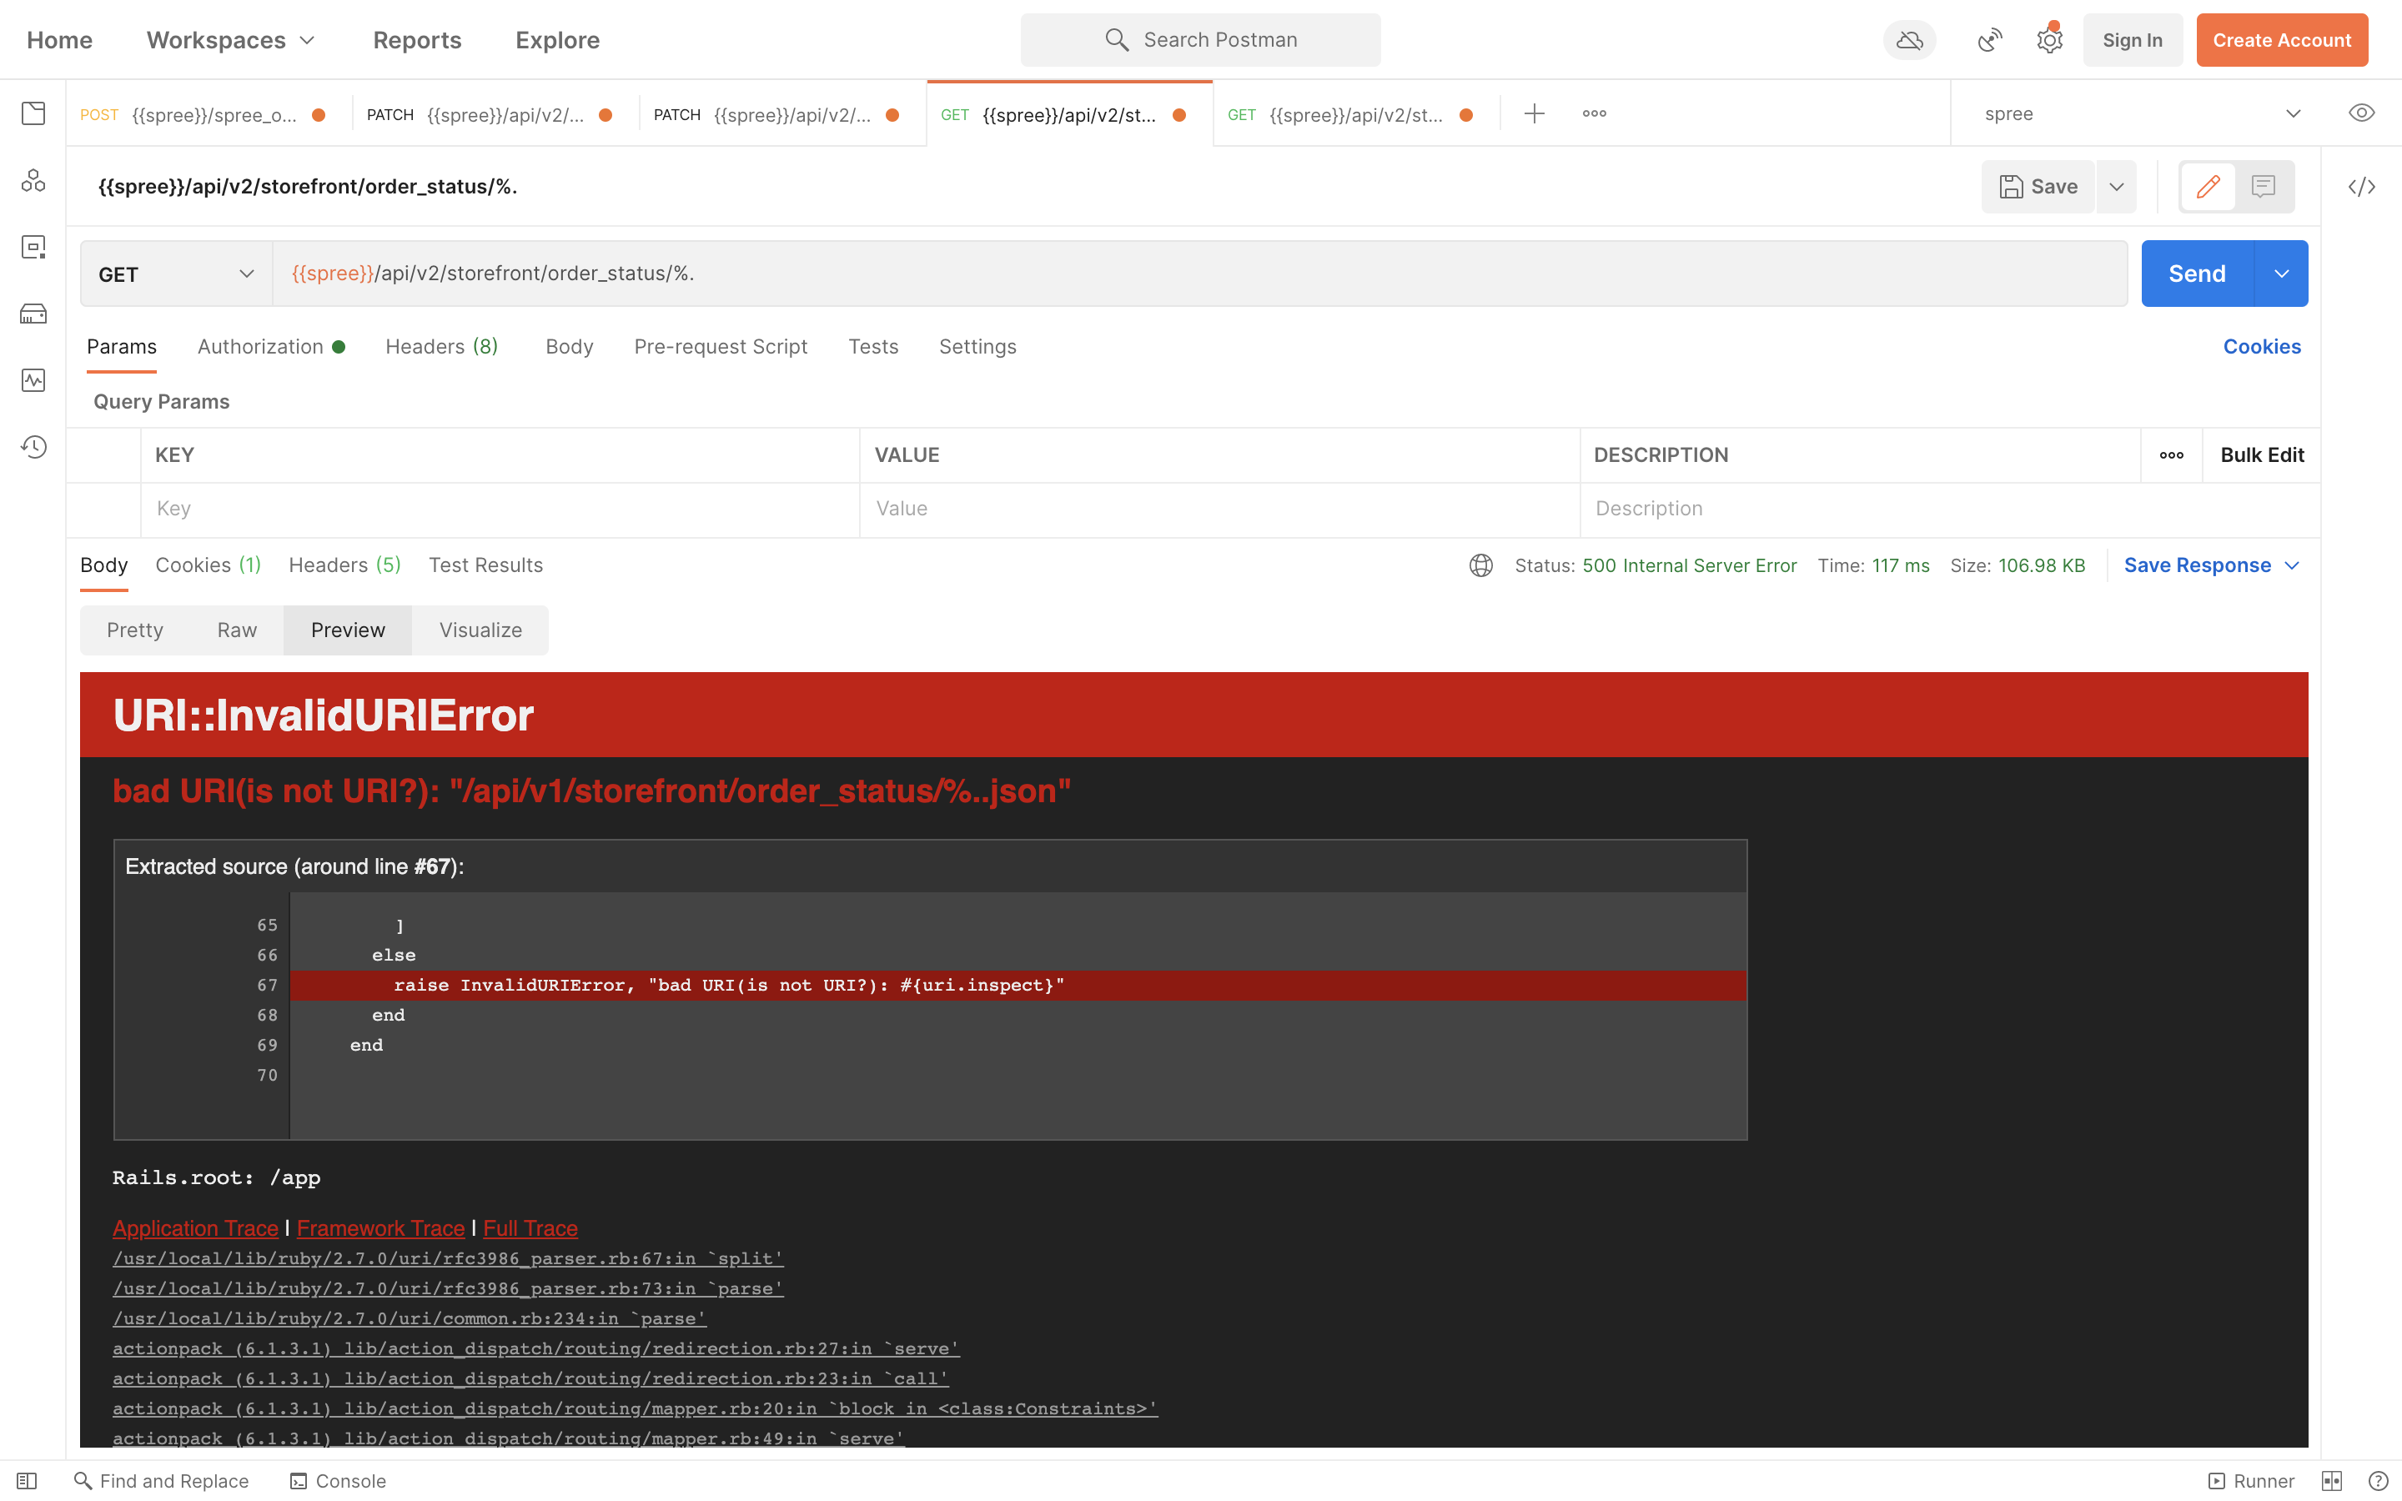Open the code snippet generator panel

[x=2364, y=186]
